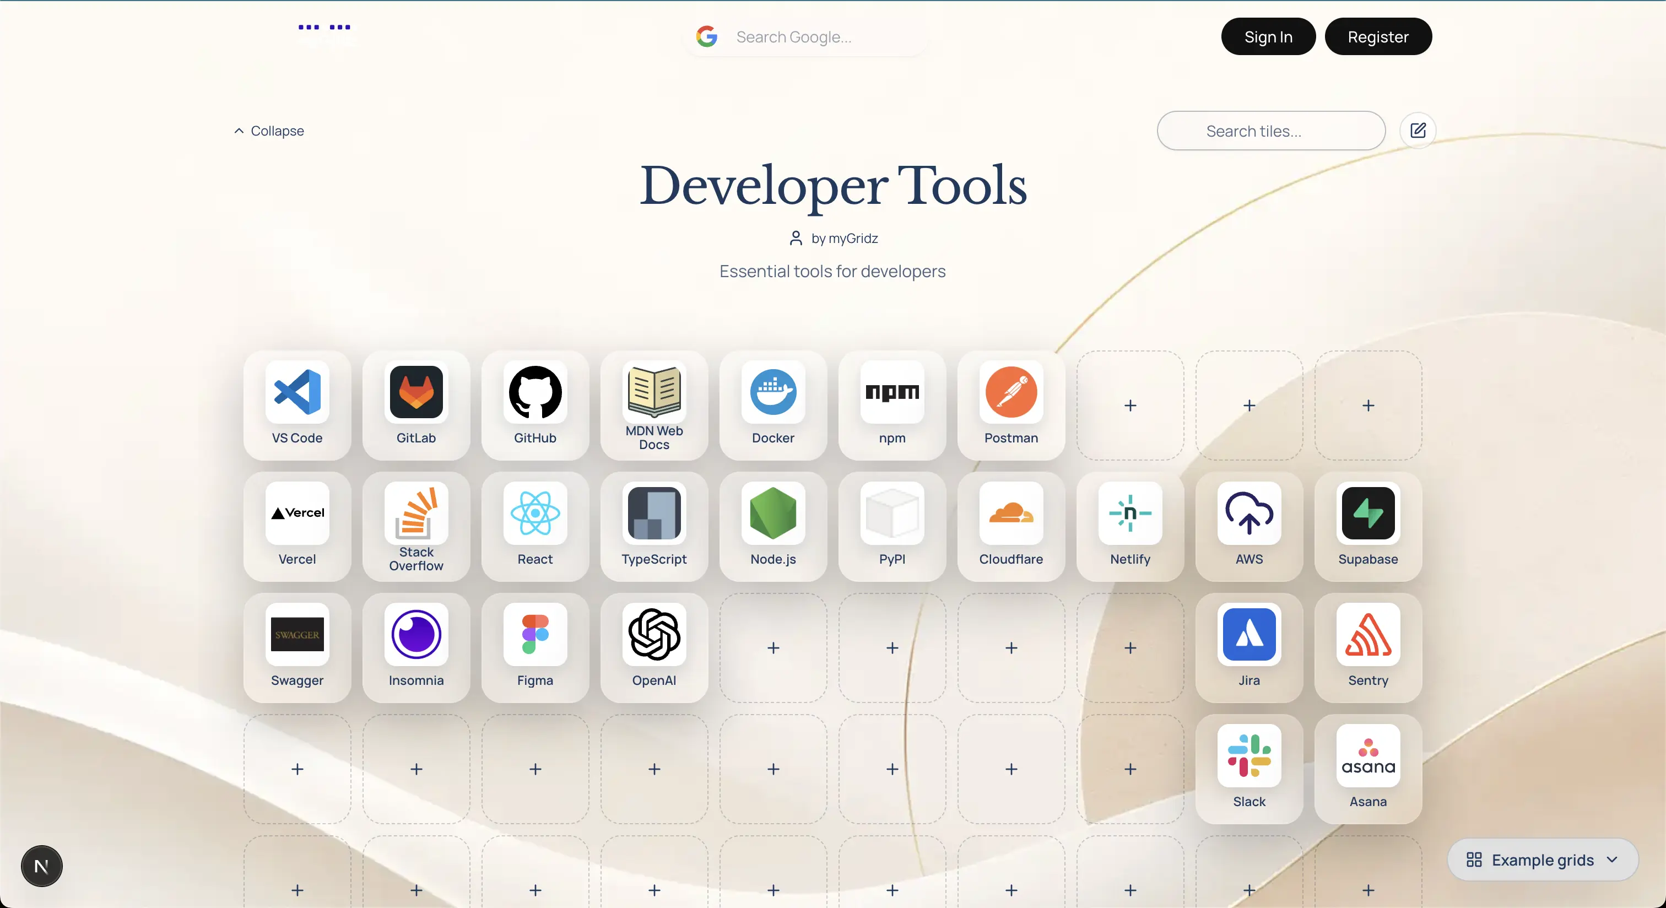1666x908 pixels.
Task: Open the Sentry tile
Action: pos(1368,648)
